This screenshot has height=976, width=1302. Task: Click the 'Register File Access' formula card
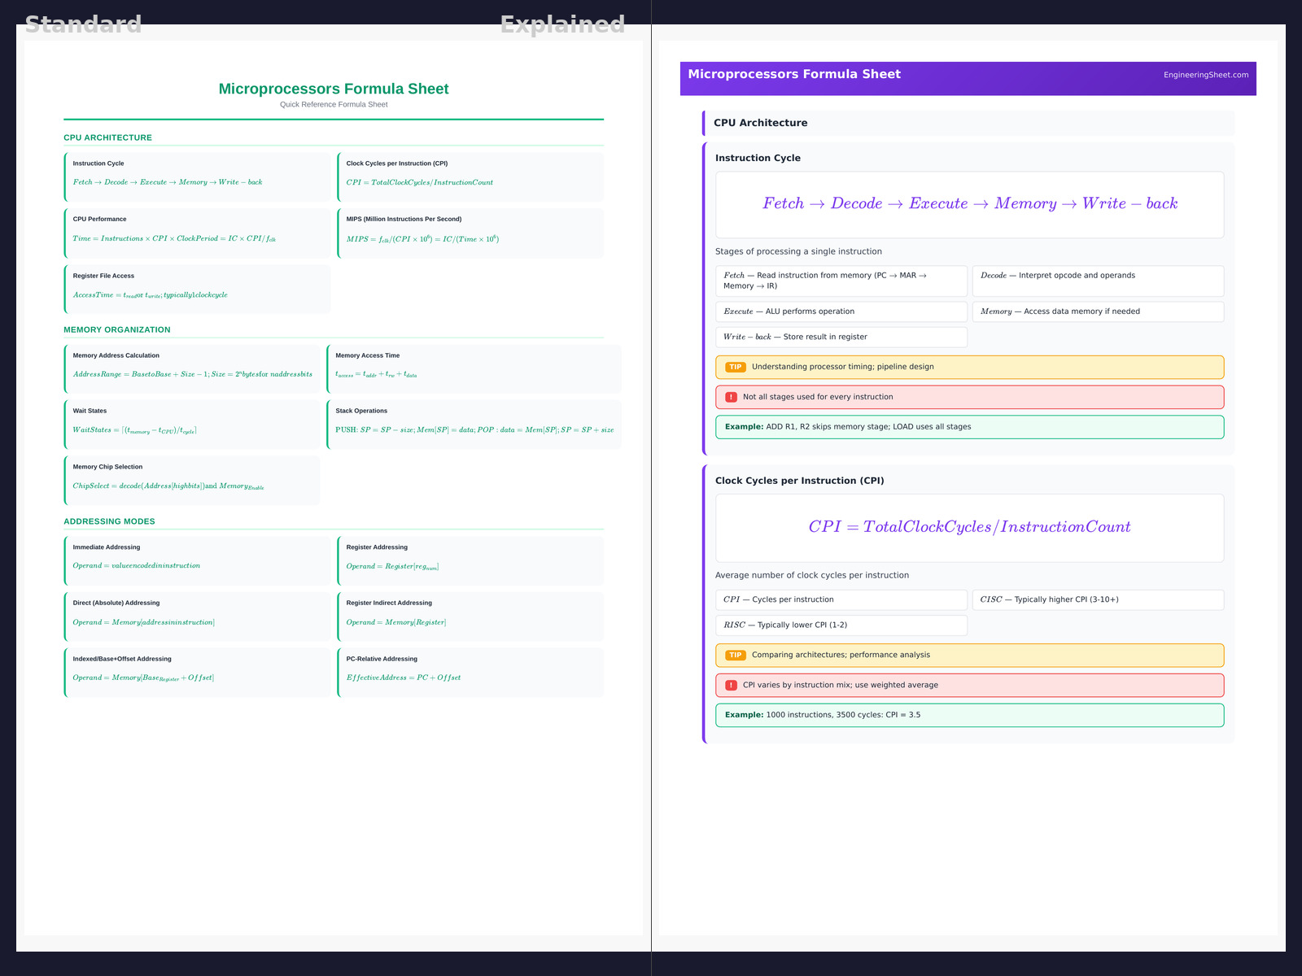[x=198, y=289]
